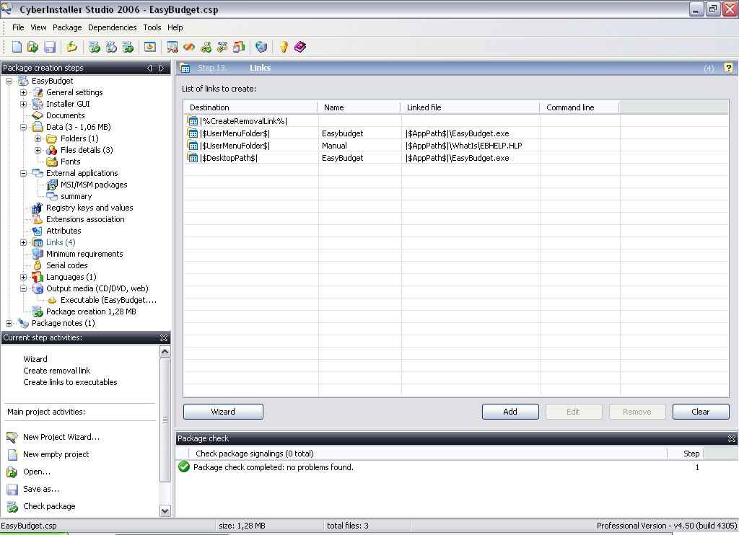Screen dimensions: 739x535
Task: Expand the Files details (3) tree node
Action: (x=38, y=150)
